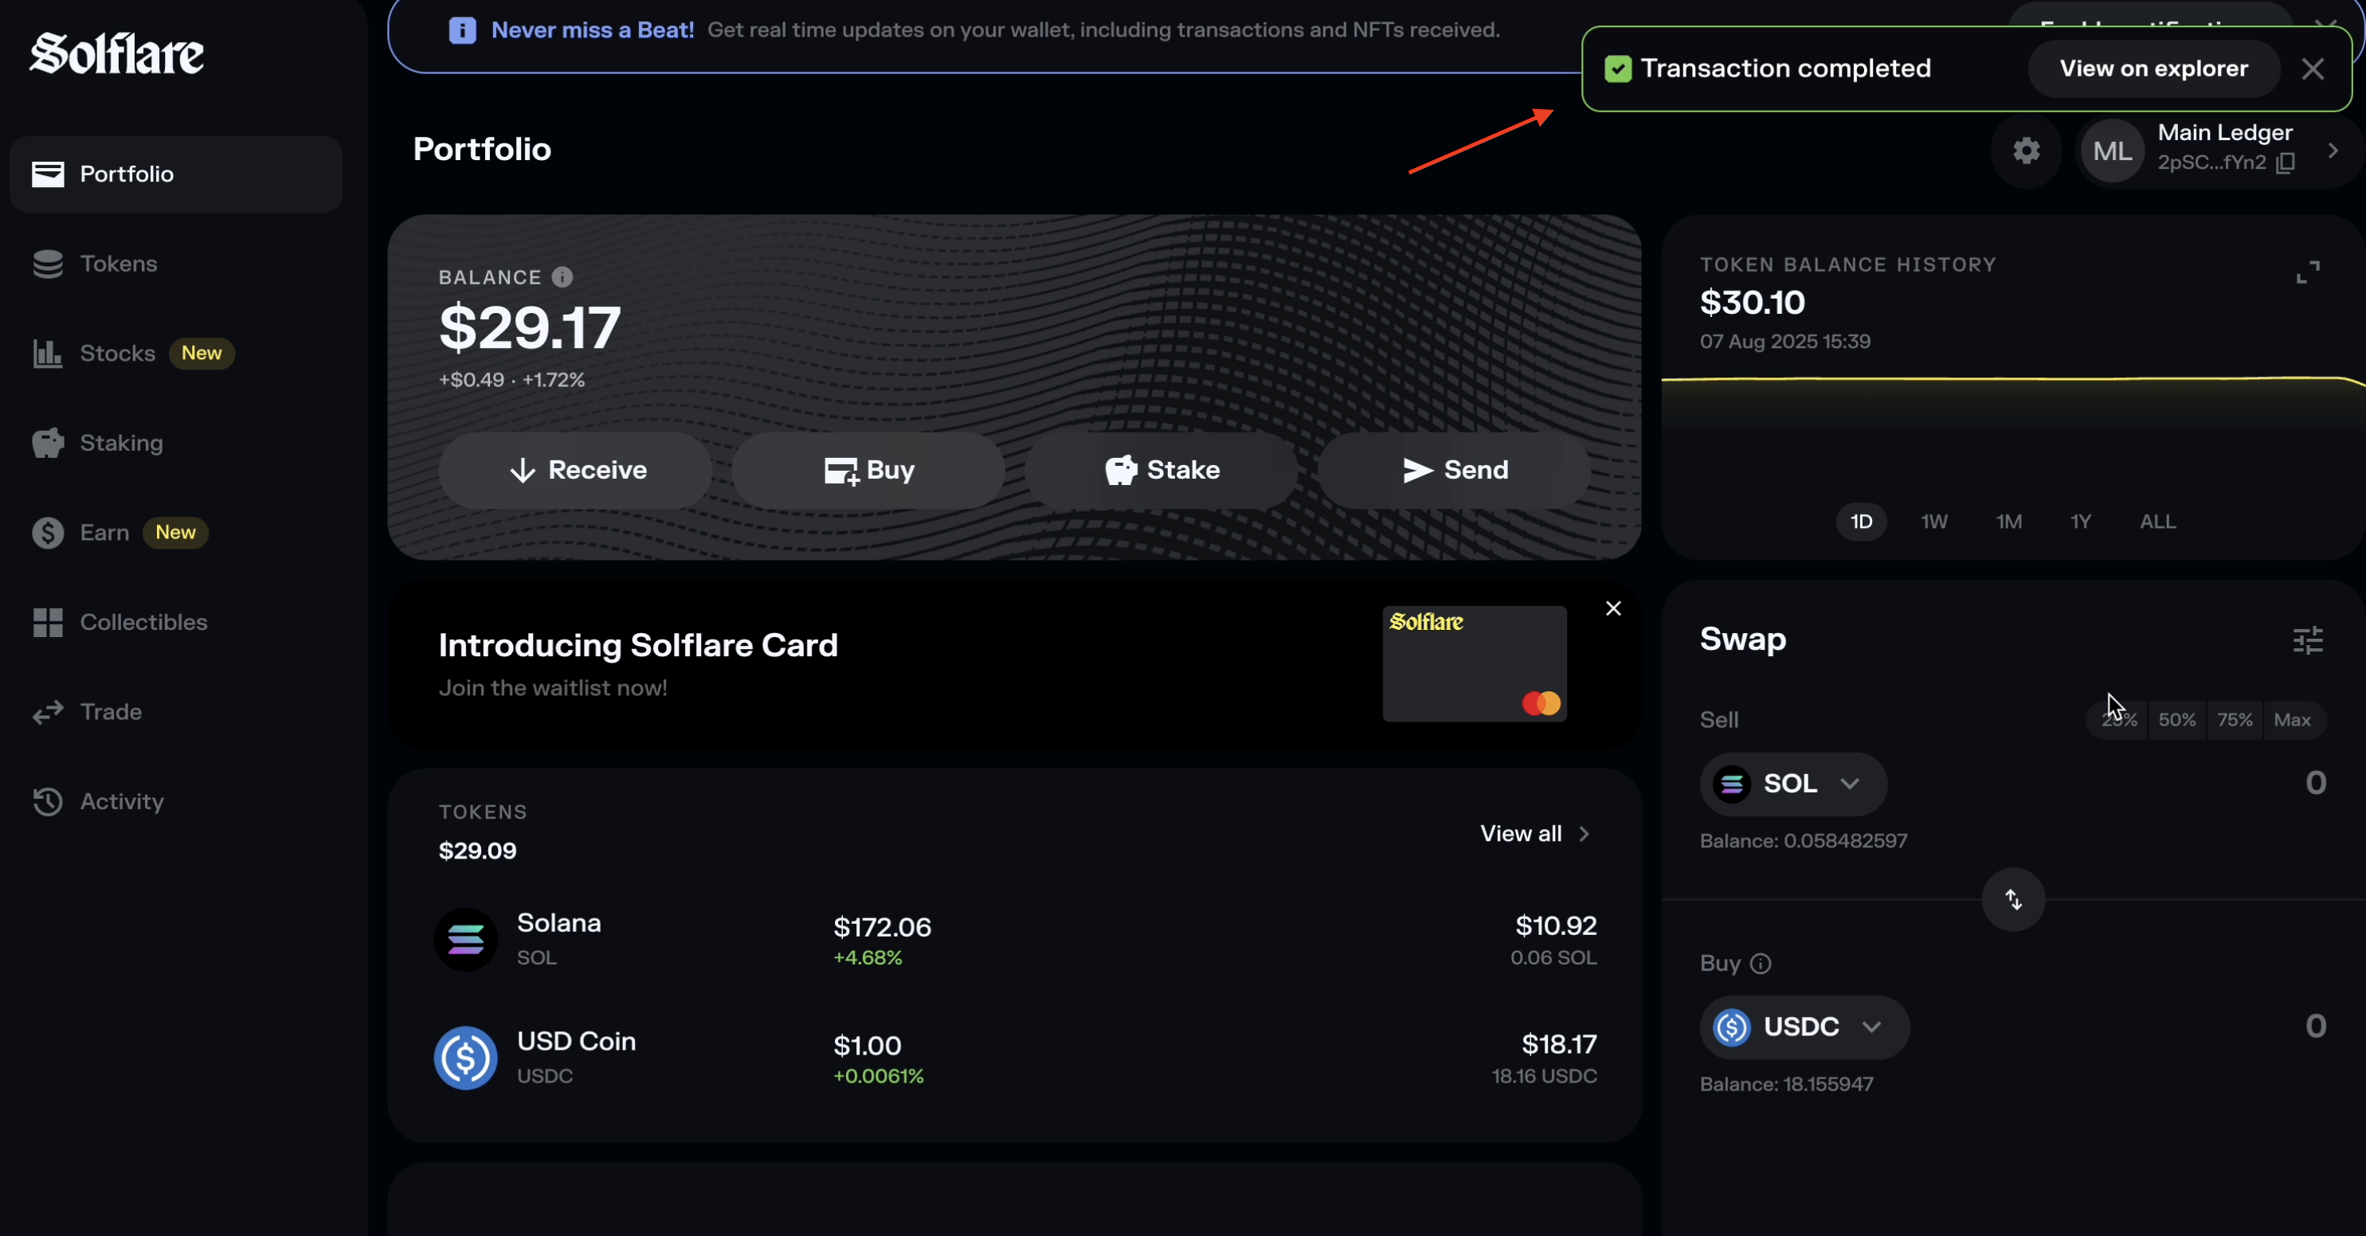Open the Earn section

click(104, 533)
